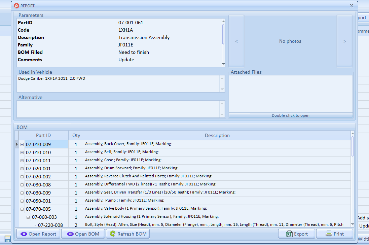Show previous photo with left arrow
369x245 pixels.
click(236, 41)
